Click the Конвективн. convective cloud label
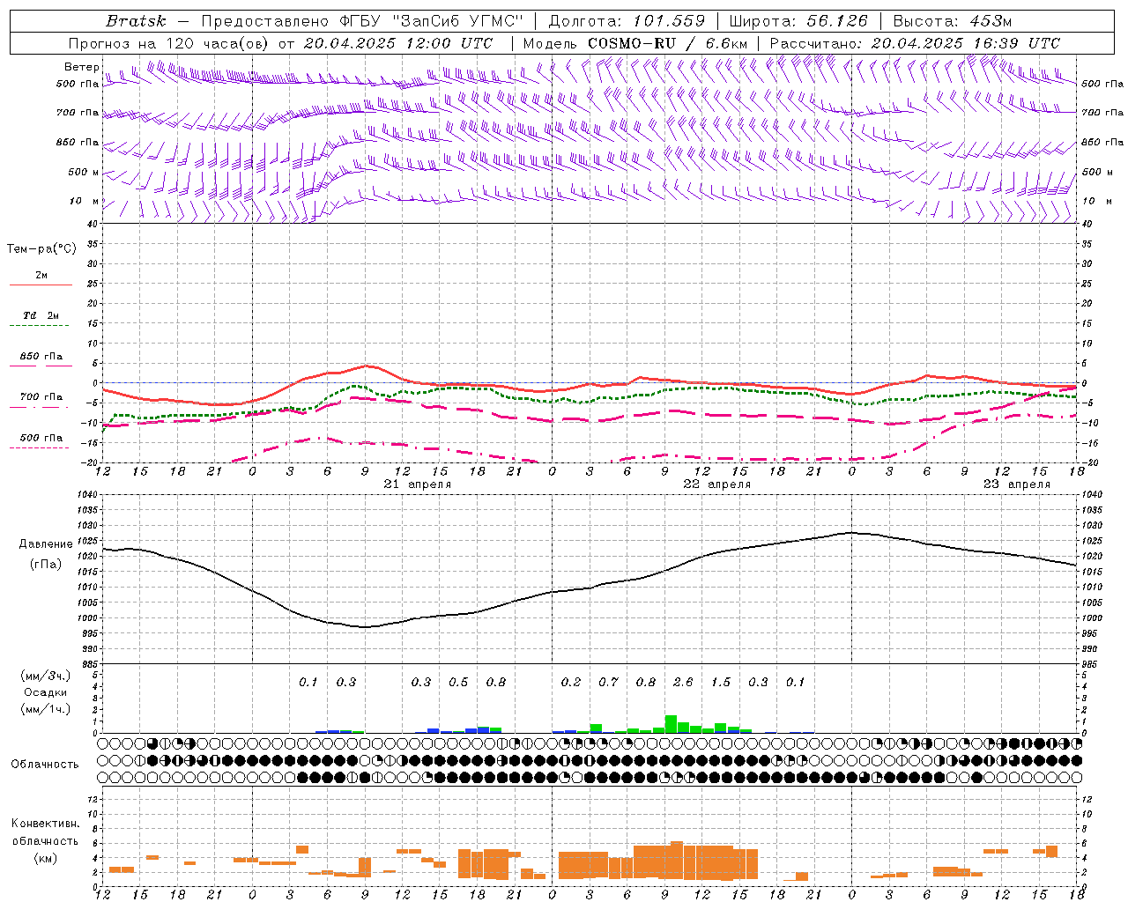This screenshot has width=1128, height=902. pyautogui.click(x=45, y=824)
